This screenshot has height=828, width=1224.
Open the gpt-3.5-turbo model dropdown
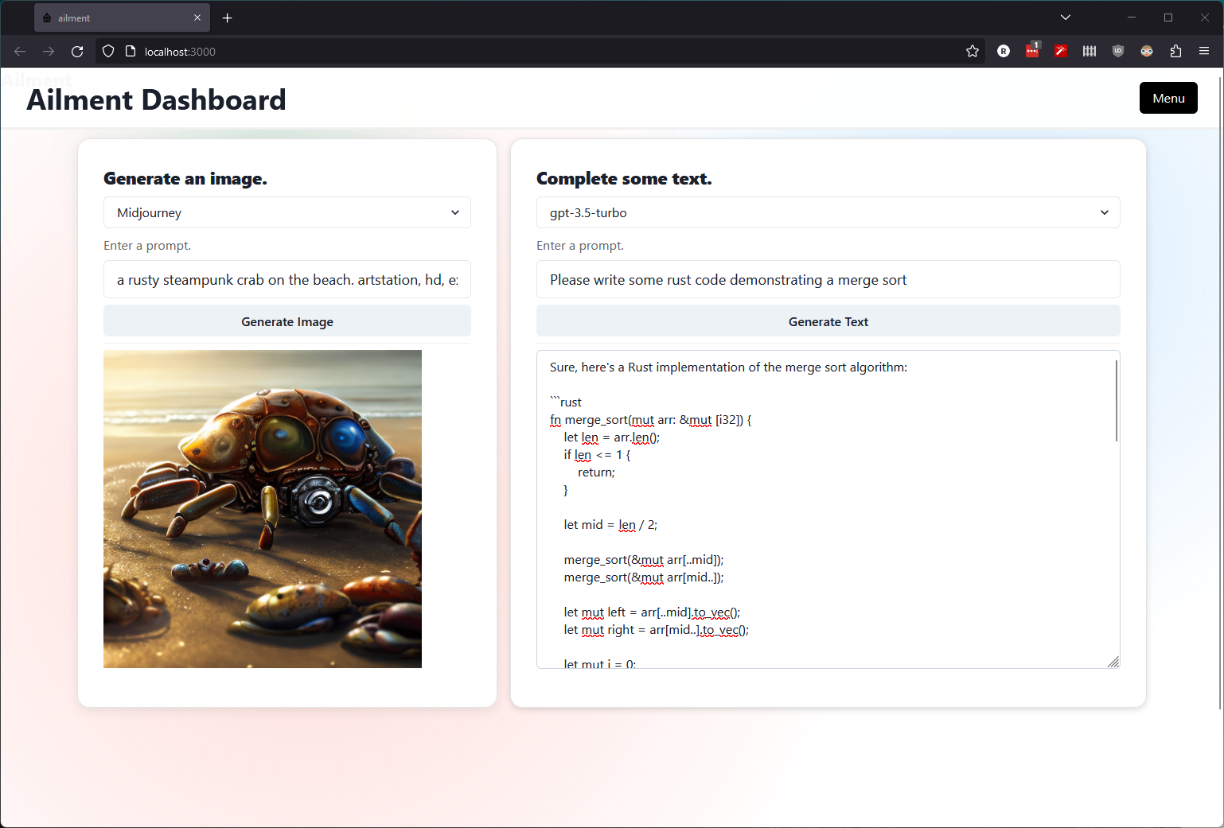tap(828, 212)
